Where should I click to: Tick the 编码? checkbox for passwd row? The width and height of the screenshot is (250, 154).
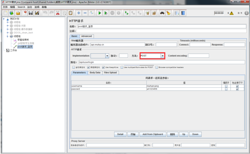(226, 89)
